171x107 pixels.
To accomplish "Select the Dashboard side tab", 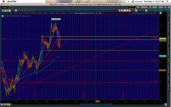I will tap(169, 69).
